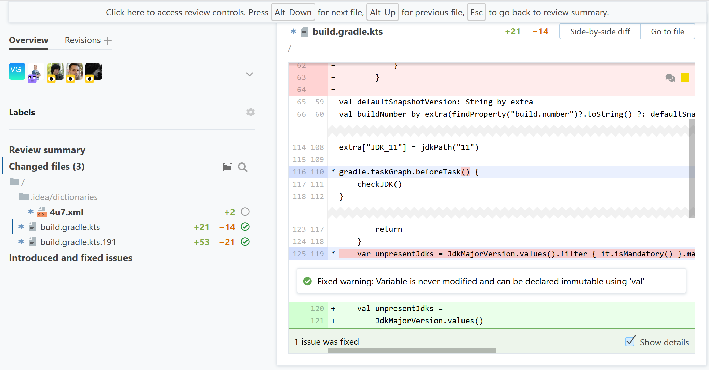Expand the reviewers list chevron

tap(250, 74)
